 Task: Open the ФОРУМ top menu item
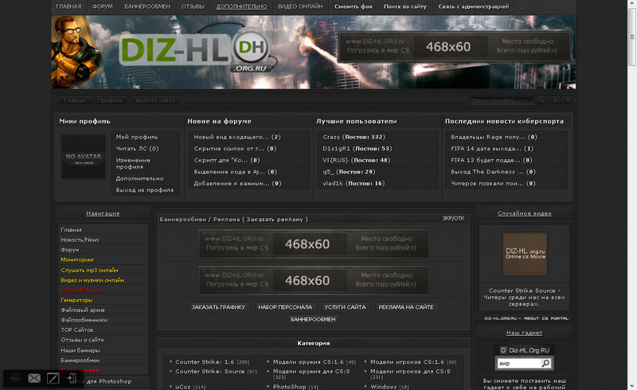pyautogui.click(x=103, y=6)
